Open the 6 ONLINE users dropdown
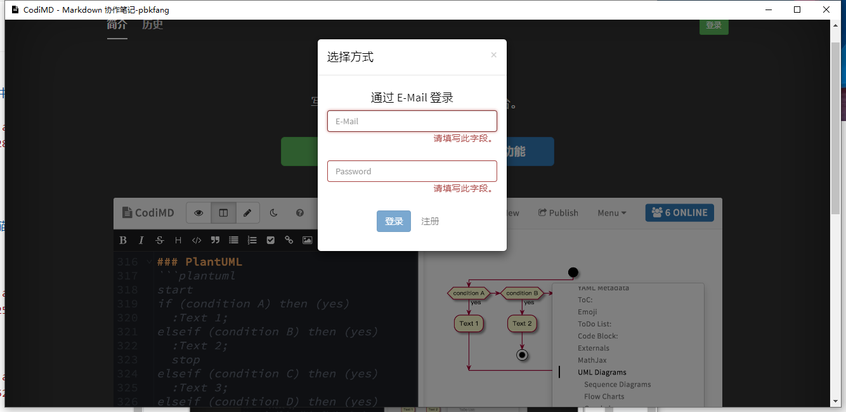Screen dimensions: 846x412 click(x=680, y=213)
